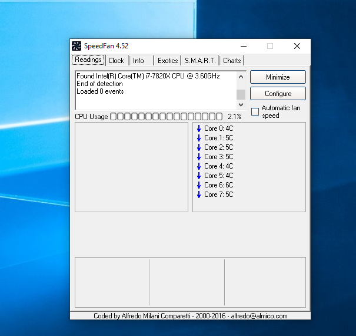Select the 'Core 2: 5C' temperature reading
The width and height of the screenshot is (356, 336).
(219, 147)
